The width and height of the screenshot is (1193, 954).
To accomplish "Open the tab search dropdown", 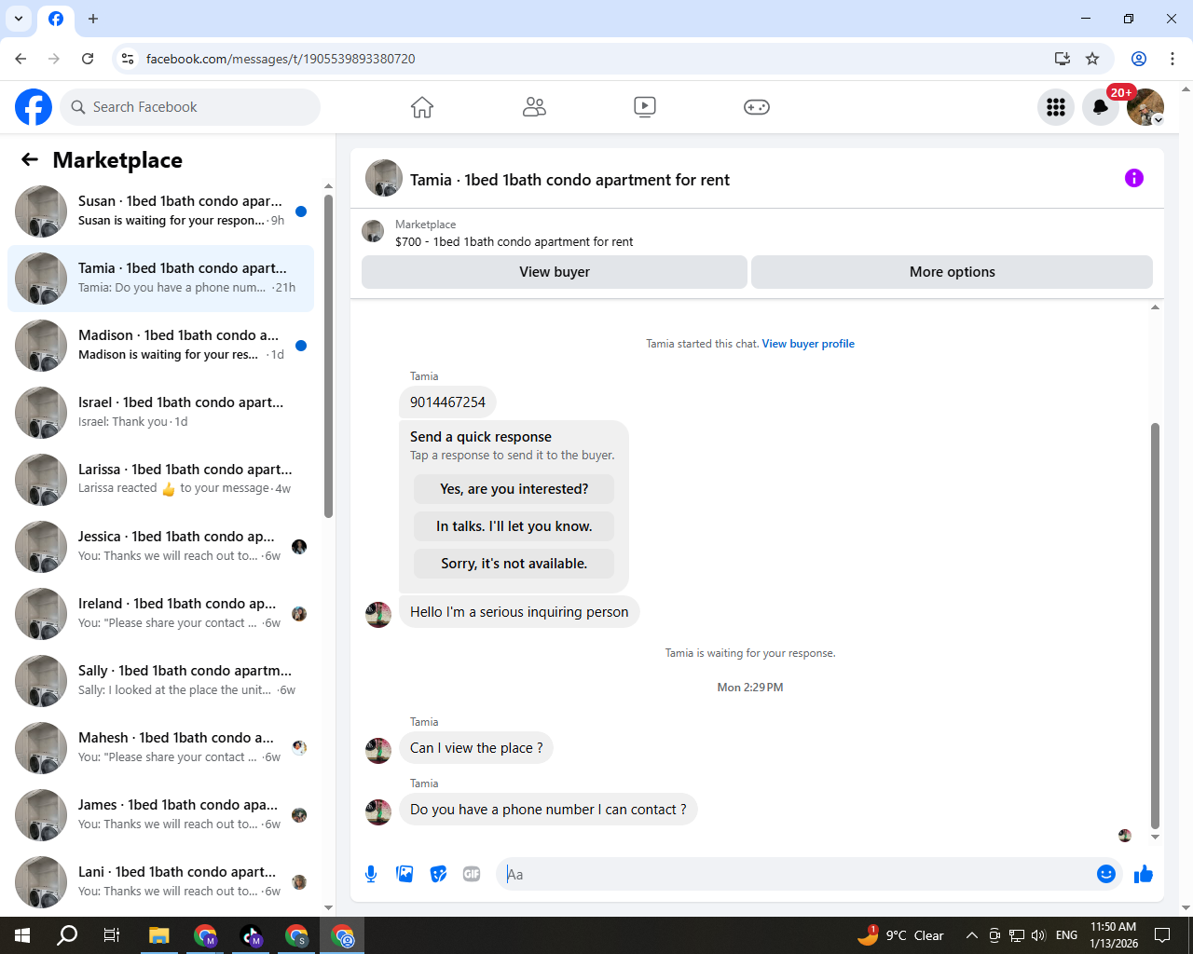I will click(19, 19).
